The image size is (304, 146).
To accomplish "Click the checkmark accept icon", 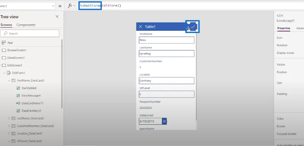I will (193, 27).
